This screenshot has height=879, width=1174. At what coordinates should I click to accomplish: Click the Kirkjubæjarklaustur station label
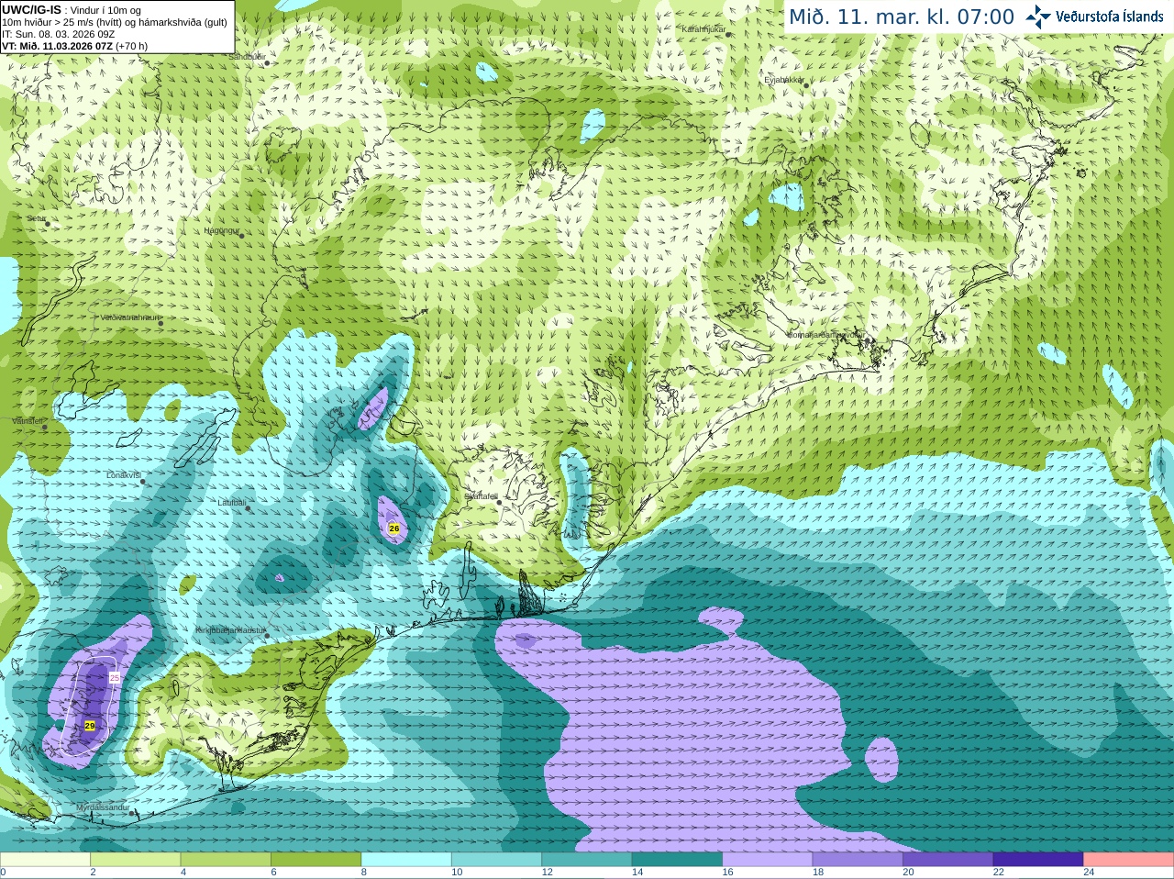pyautogui.click(x=230, y=631)
